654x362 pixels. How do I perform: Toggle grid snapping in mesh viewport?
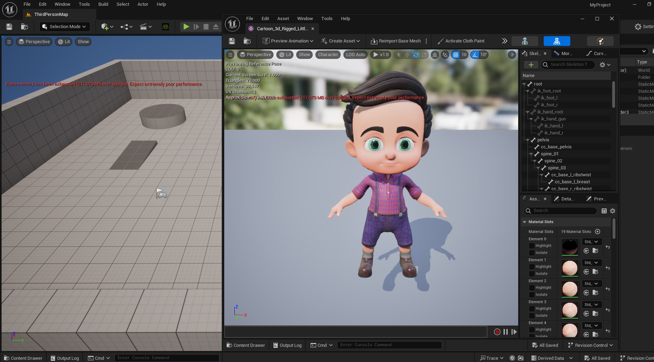point(455,54)
